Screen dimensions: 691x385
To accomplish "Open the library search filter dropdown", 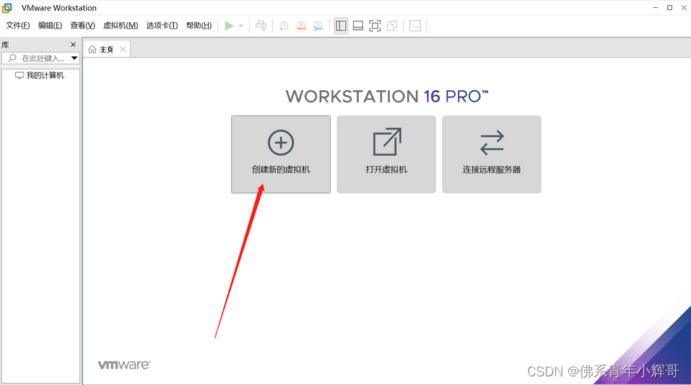I will [74, 58].
